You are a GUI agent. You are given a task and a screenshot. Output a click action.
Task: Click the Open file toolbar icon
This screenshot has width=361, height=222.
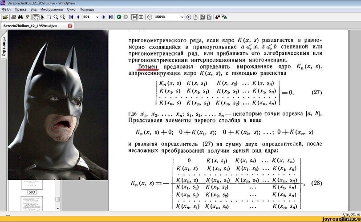point(5,17)
